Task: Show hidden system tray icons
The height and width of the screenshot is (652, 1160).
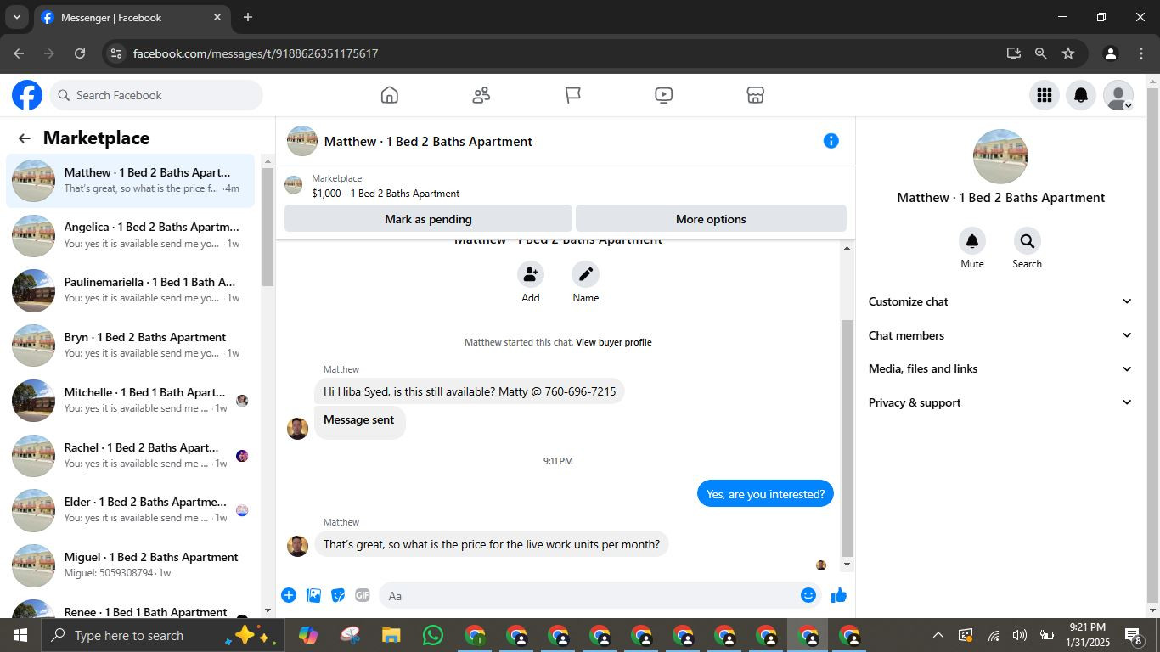Action: (938, 635)
